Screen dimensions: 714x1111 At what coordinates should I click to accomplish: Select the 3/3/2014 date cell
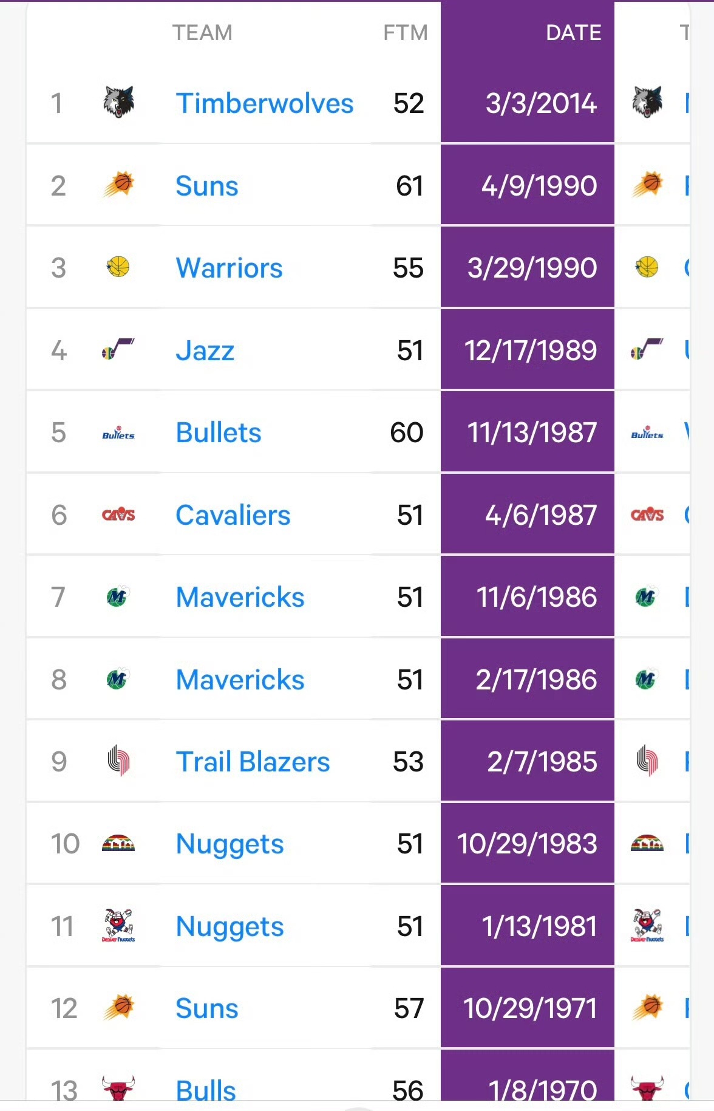coord(528,103)
